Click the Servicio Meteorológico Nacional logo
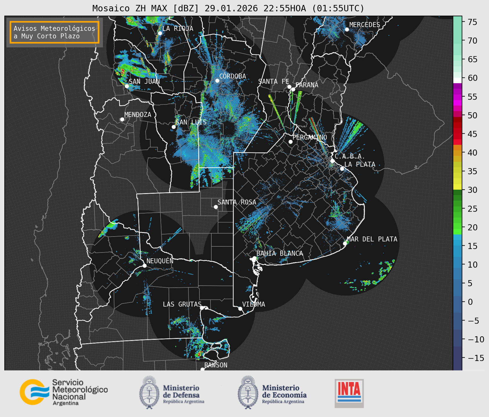 [x=63, y=392]
